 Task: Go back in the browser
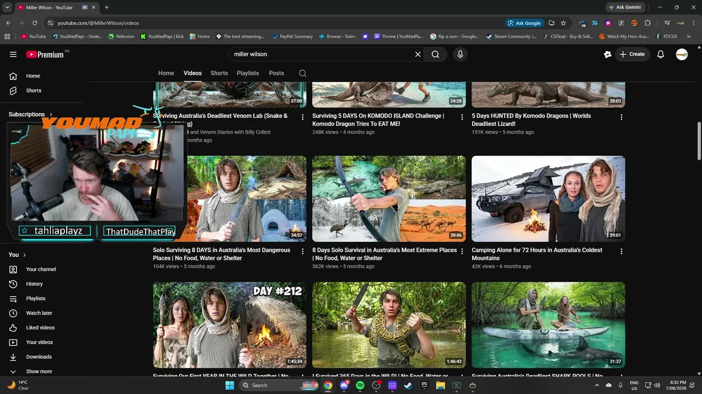click(x=8, y=23)
